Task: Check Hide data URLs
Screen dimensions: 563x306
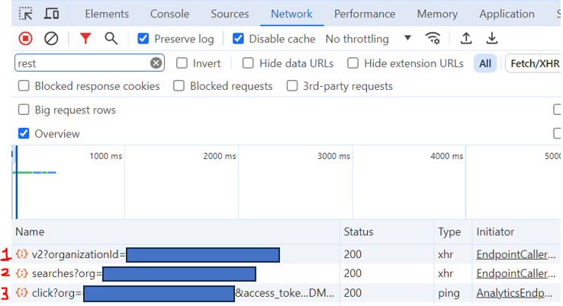Action: [248, 63]
